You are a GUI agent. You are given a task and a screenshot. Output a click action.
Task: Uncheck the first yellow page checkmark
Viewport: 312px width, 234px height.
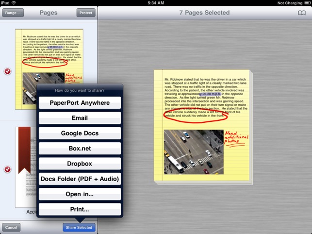8,71
